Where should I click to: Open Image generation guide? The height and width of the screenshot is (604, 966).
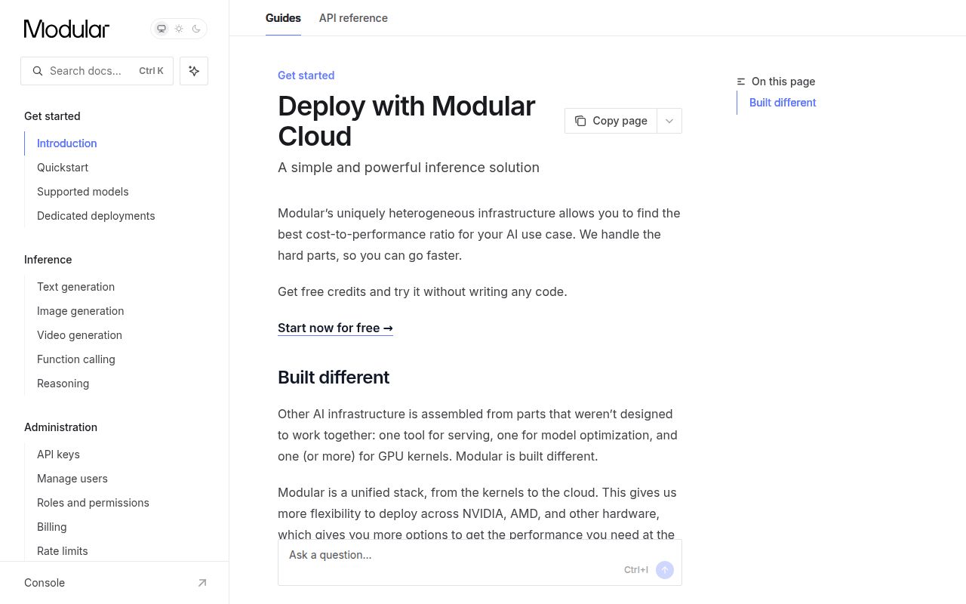[80, 311]
